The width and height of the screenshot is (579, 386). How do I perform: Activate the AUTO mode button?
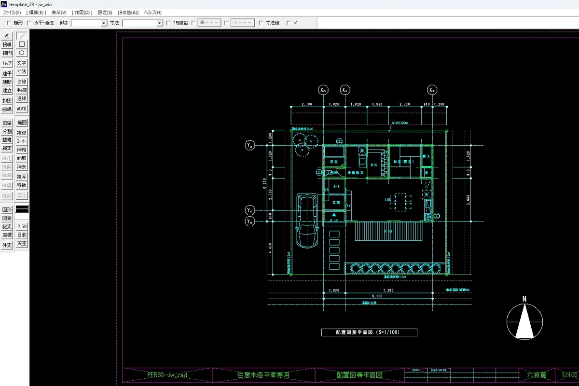[22, 109]
